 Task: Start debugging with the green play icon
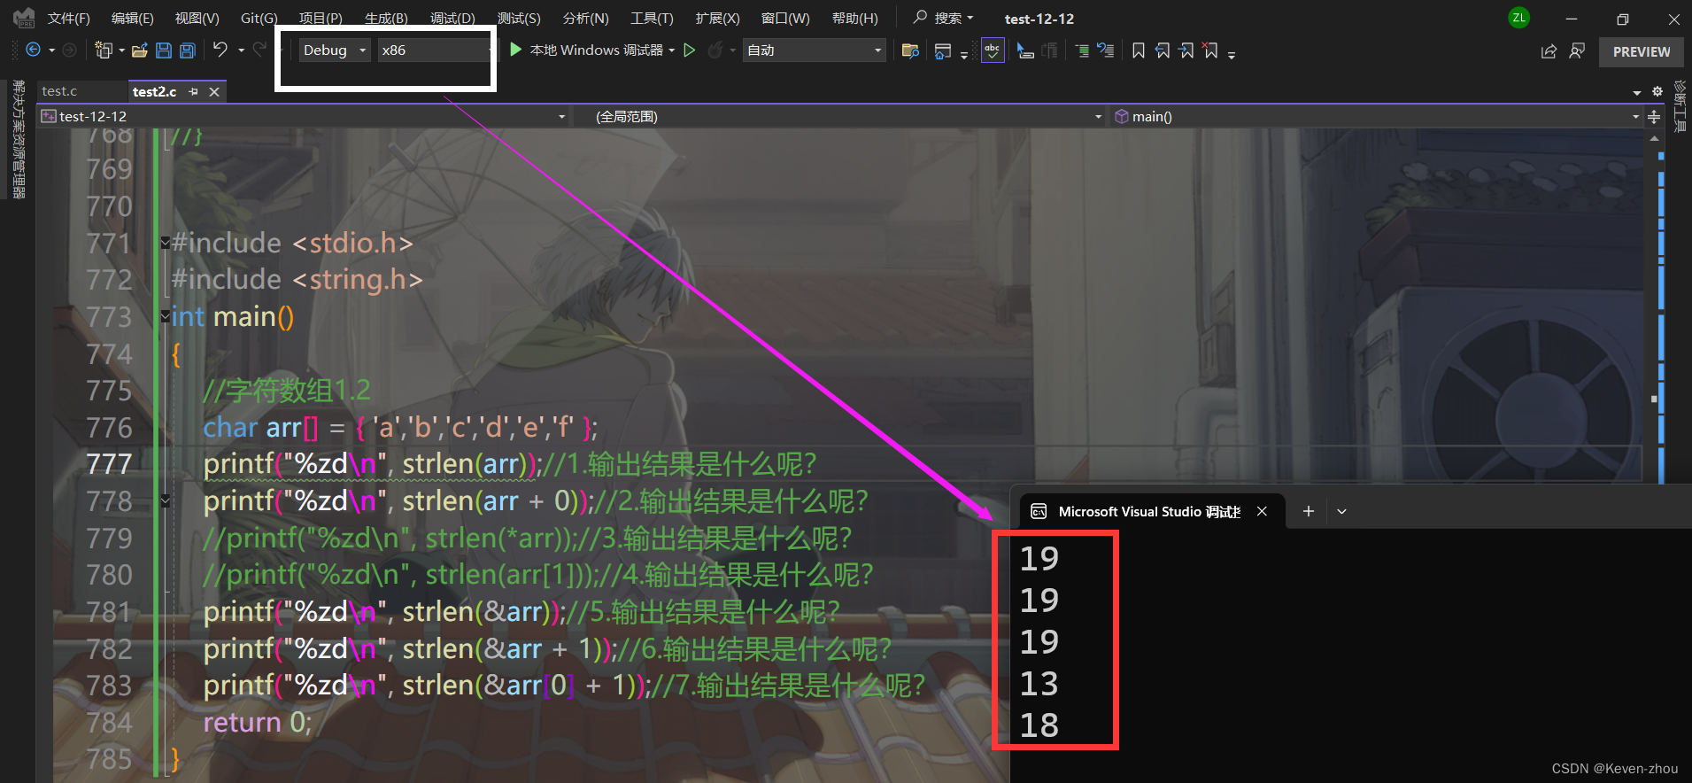516,50
